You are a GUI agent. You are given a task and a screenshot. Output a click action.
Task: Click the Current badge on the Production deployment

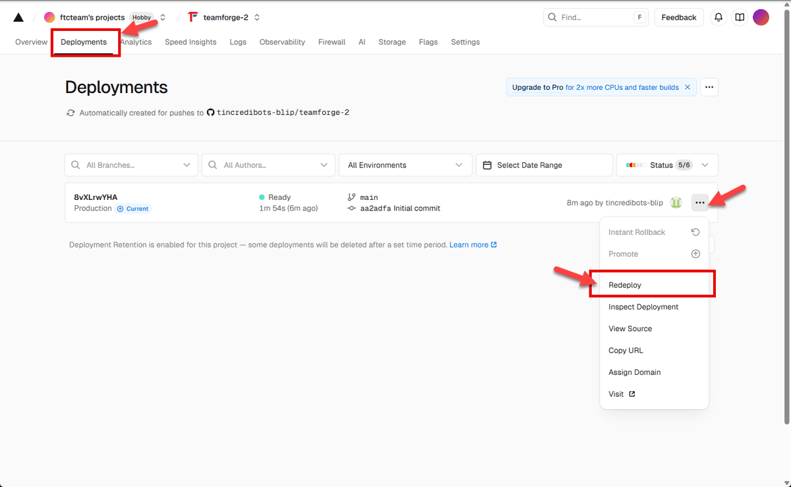coord(133,209)
